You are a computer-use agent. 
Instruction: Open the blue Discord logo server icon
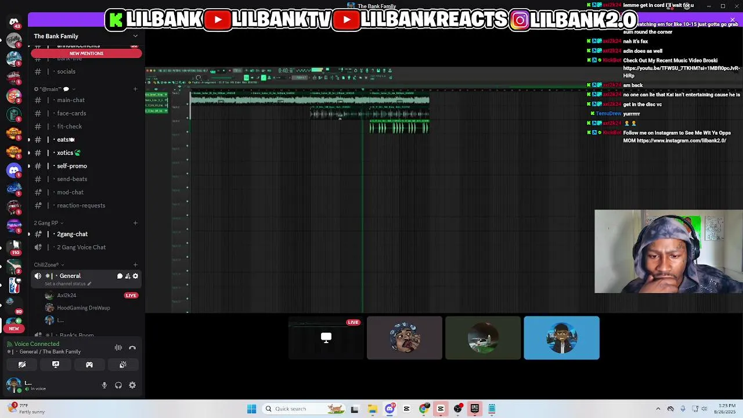tap(14, 170)
